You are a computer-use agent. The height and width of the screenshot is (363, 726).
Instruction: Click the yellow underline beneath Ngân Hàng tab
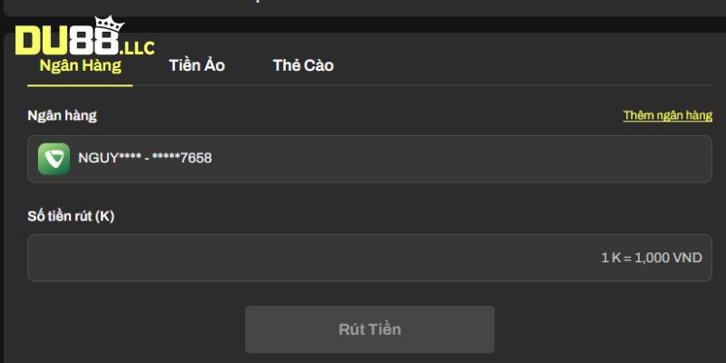(80, 85)
